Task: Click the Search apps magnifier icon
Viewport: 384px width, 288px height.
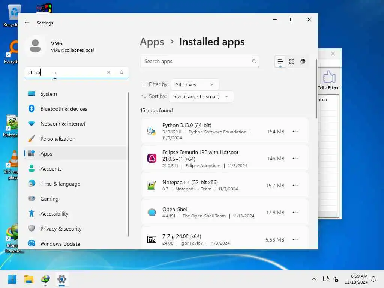Action: coord(254,61)
